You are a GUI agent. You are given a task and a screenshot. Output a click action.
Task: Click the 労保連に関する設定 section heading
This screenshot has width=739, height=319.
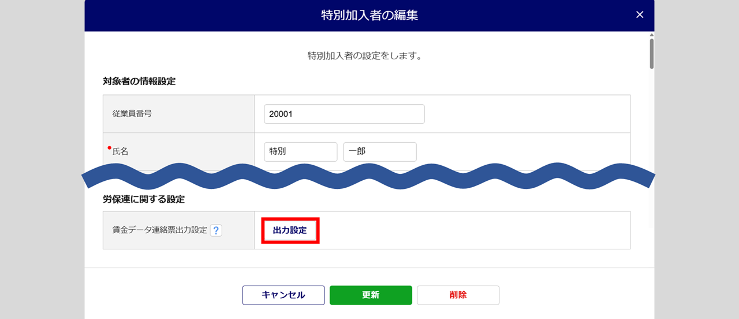(x=144, y=199)
